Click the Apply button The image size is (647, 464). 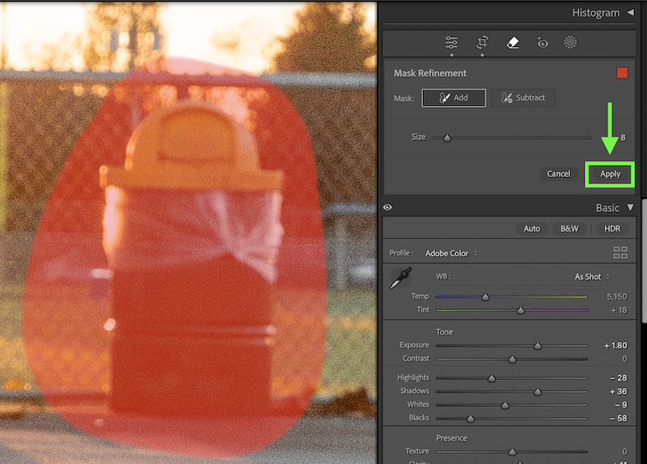click(610, 174)
